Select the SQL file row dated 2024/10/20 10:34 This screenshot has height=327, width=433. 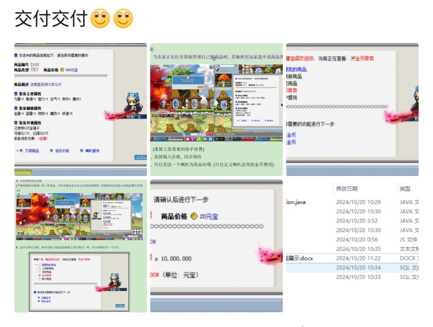click(352, 267)
